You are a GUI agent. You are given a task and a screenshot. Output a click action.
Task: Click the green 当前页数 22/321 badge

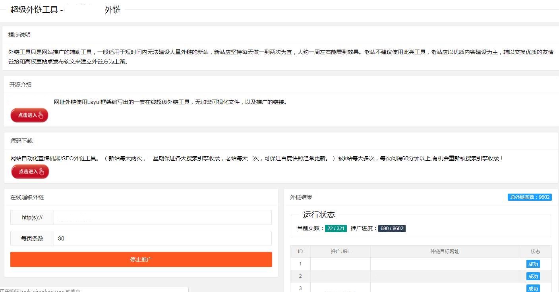336,228
